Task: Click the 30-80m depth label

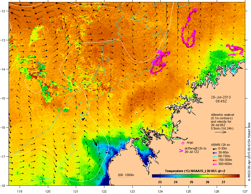Action: (223, 153)
